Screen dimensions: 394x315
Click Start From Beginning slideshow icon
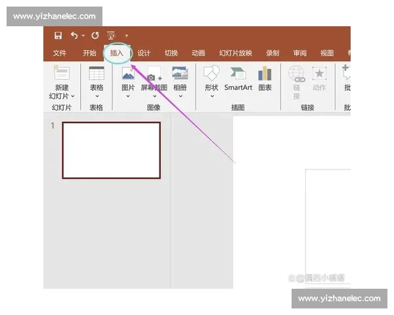[x=110, y=35]
